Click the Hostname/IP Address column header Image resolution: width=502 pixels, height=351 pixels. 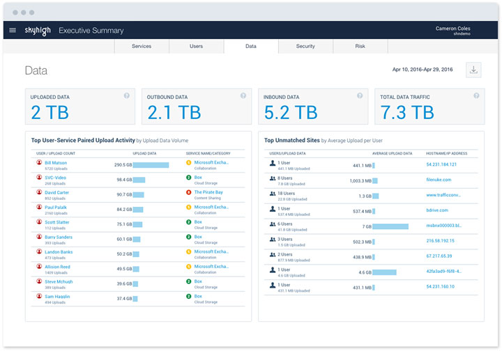(447, 153)
